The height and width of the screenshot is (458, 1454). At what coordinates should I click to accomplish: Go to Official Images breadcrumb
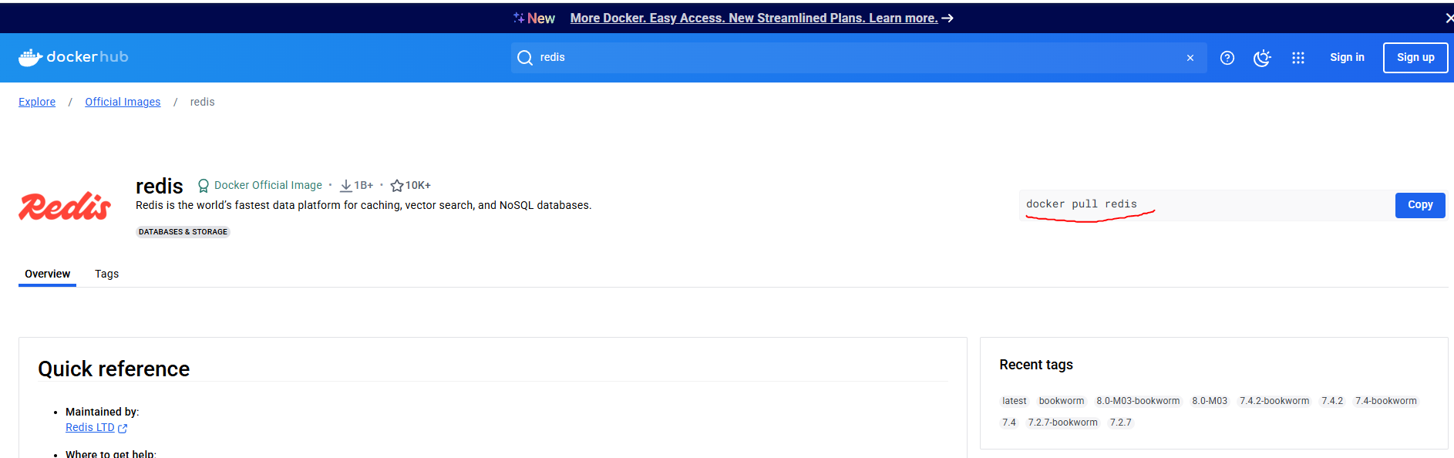tap(123, 102)
